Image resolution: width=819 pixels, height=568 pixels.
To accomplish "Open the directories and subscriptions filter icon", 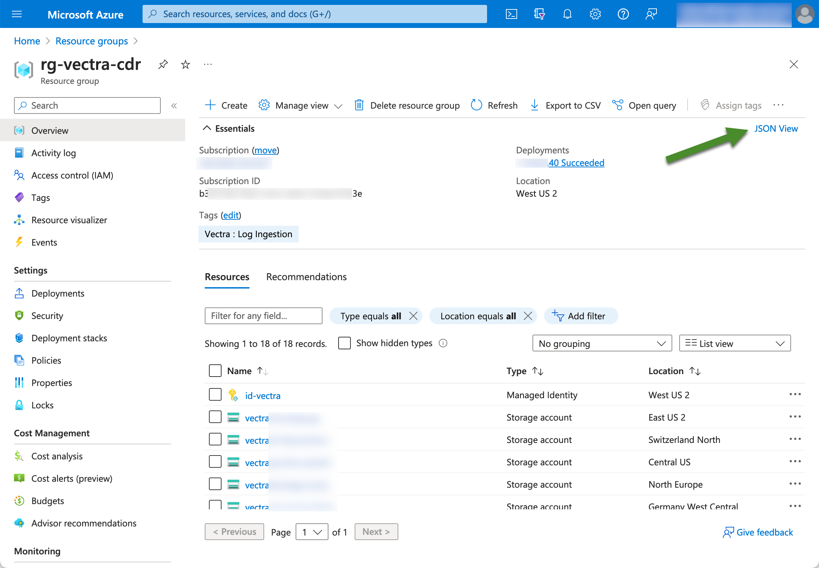I will pyautogui.click(x=539, y=14).
